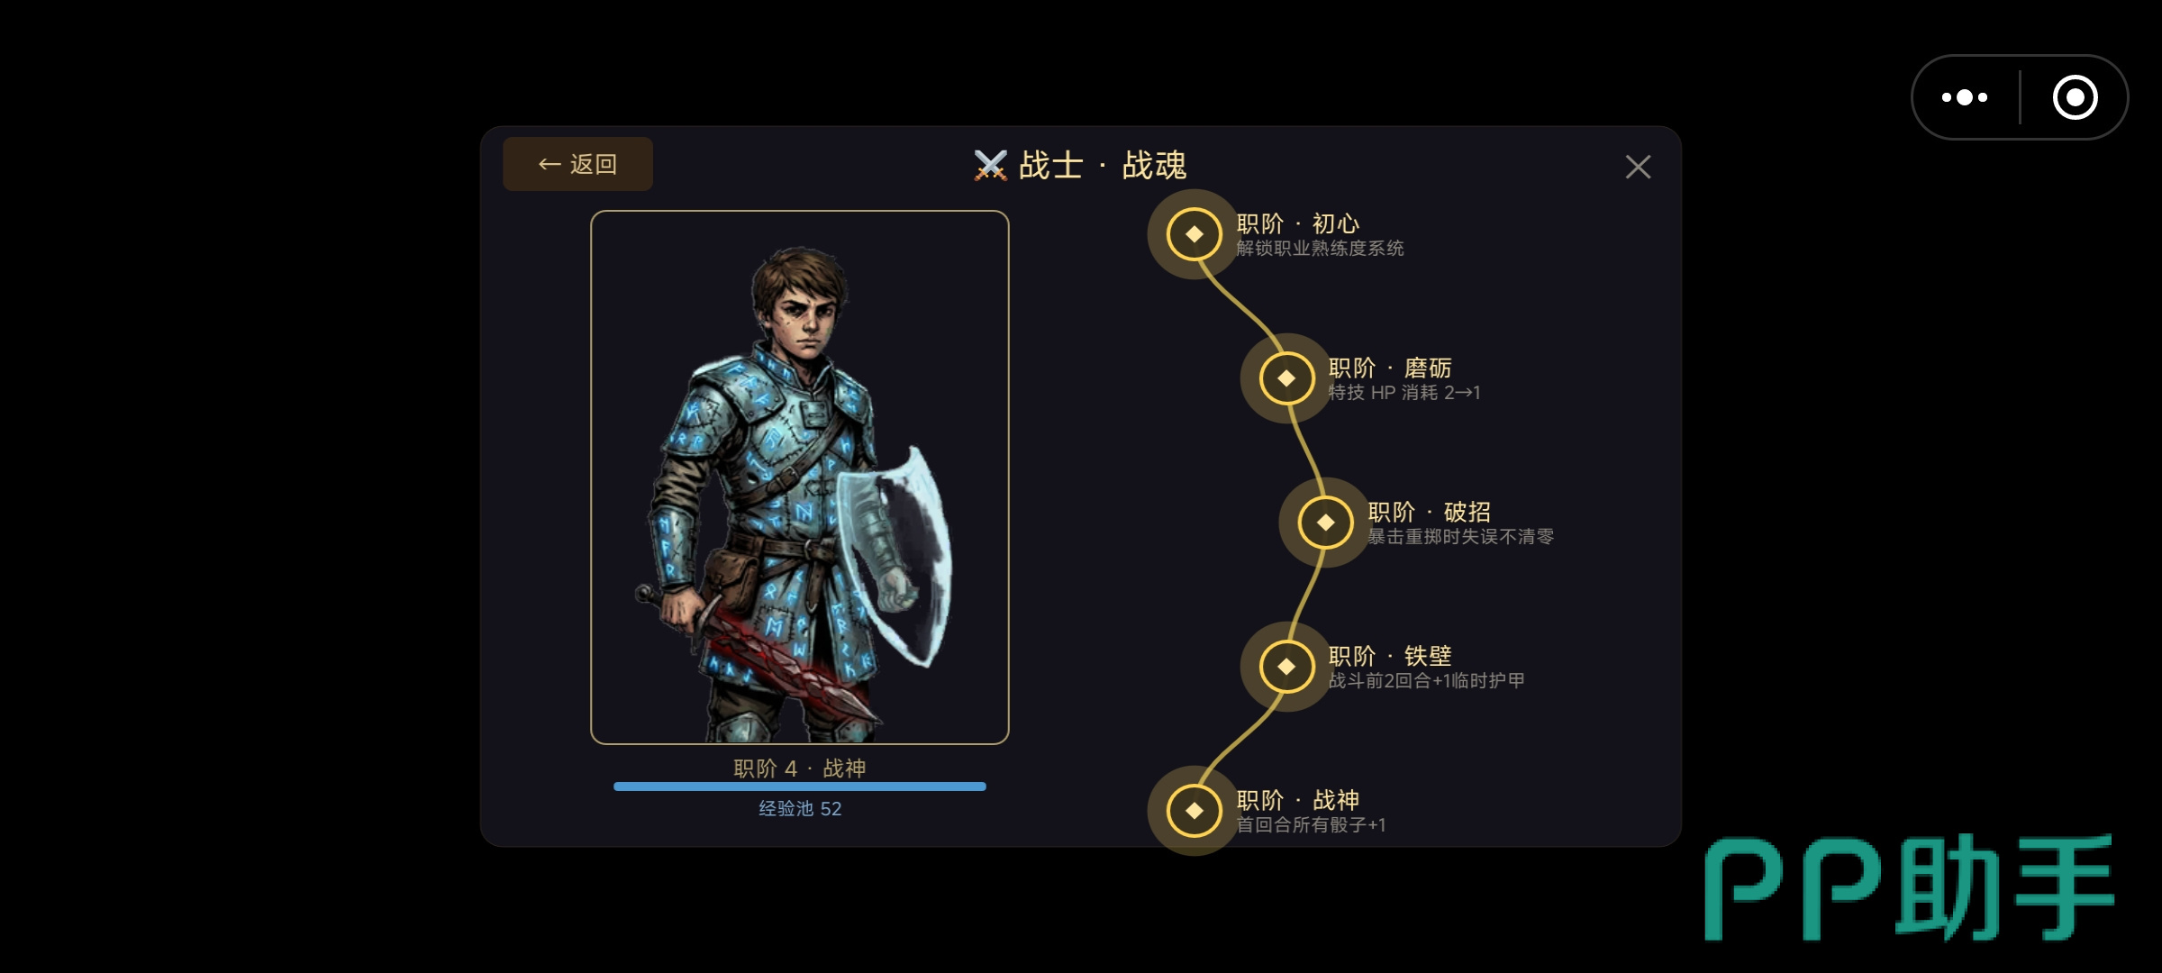This screenshot has width=2162, height=973.
Task: Click the crossed swords class icon
Action: pyautogui.click(x=991, y=166)
